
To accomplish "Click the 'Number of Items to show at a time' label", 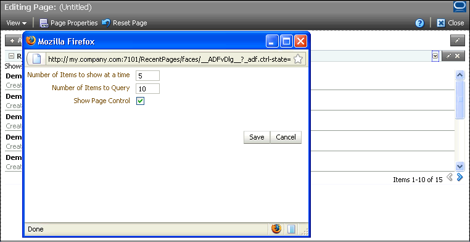I will [x=78, y=75].
